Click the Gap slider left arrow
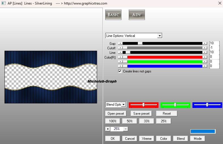The height and width of the screenshot is (144, 223). click(120, 43)
